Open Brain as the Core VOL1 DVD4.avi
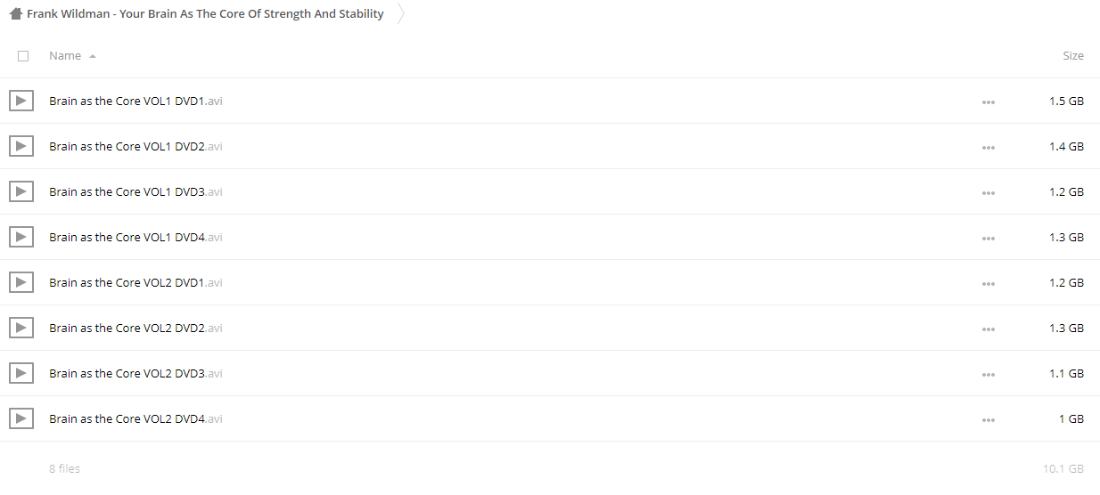Screen dimensions: 1100x495 click(x=135, y=237)
